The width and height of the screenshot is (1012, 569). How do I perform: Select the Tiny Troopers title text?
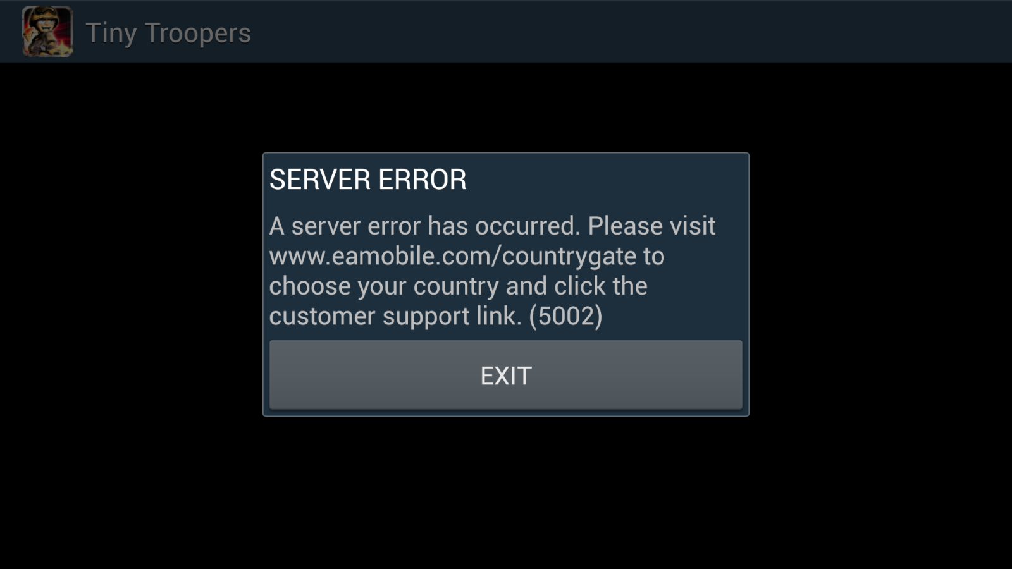coord(168,33)
